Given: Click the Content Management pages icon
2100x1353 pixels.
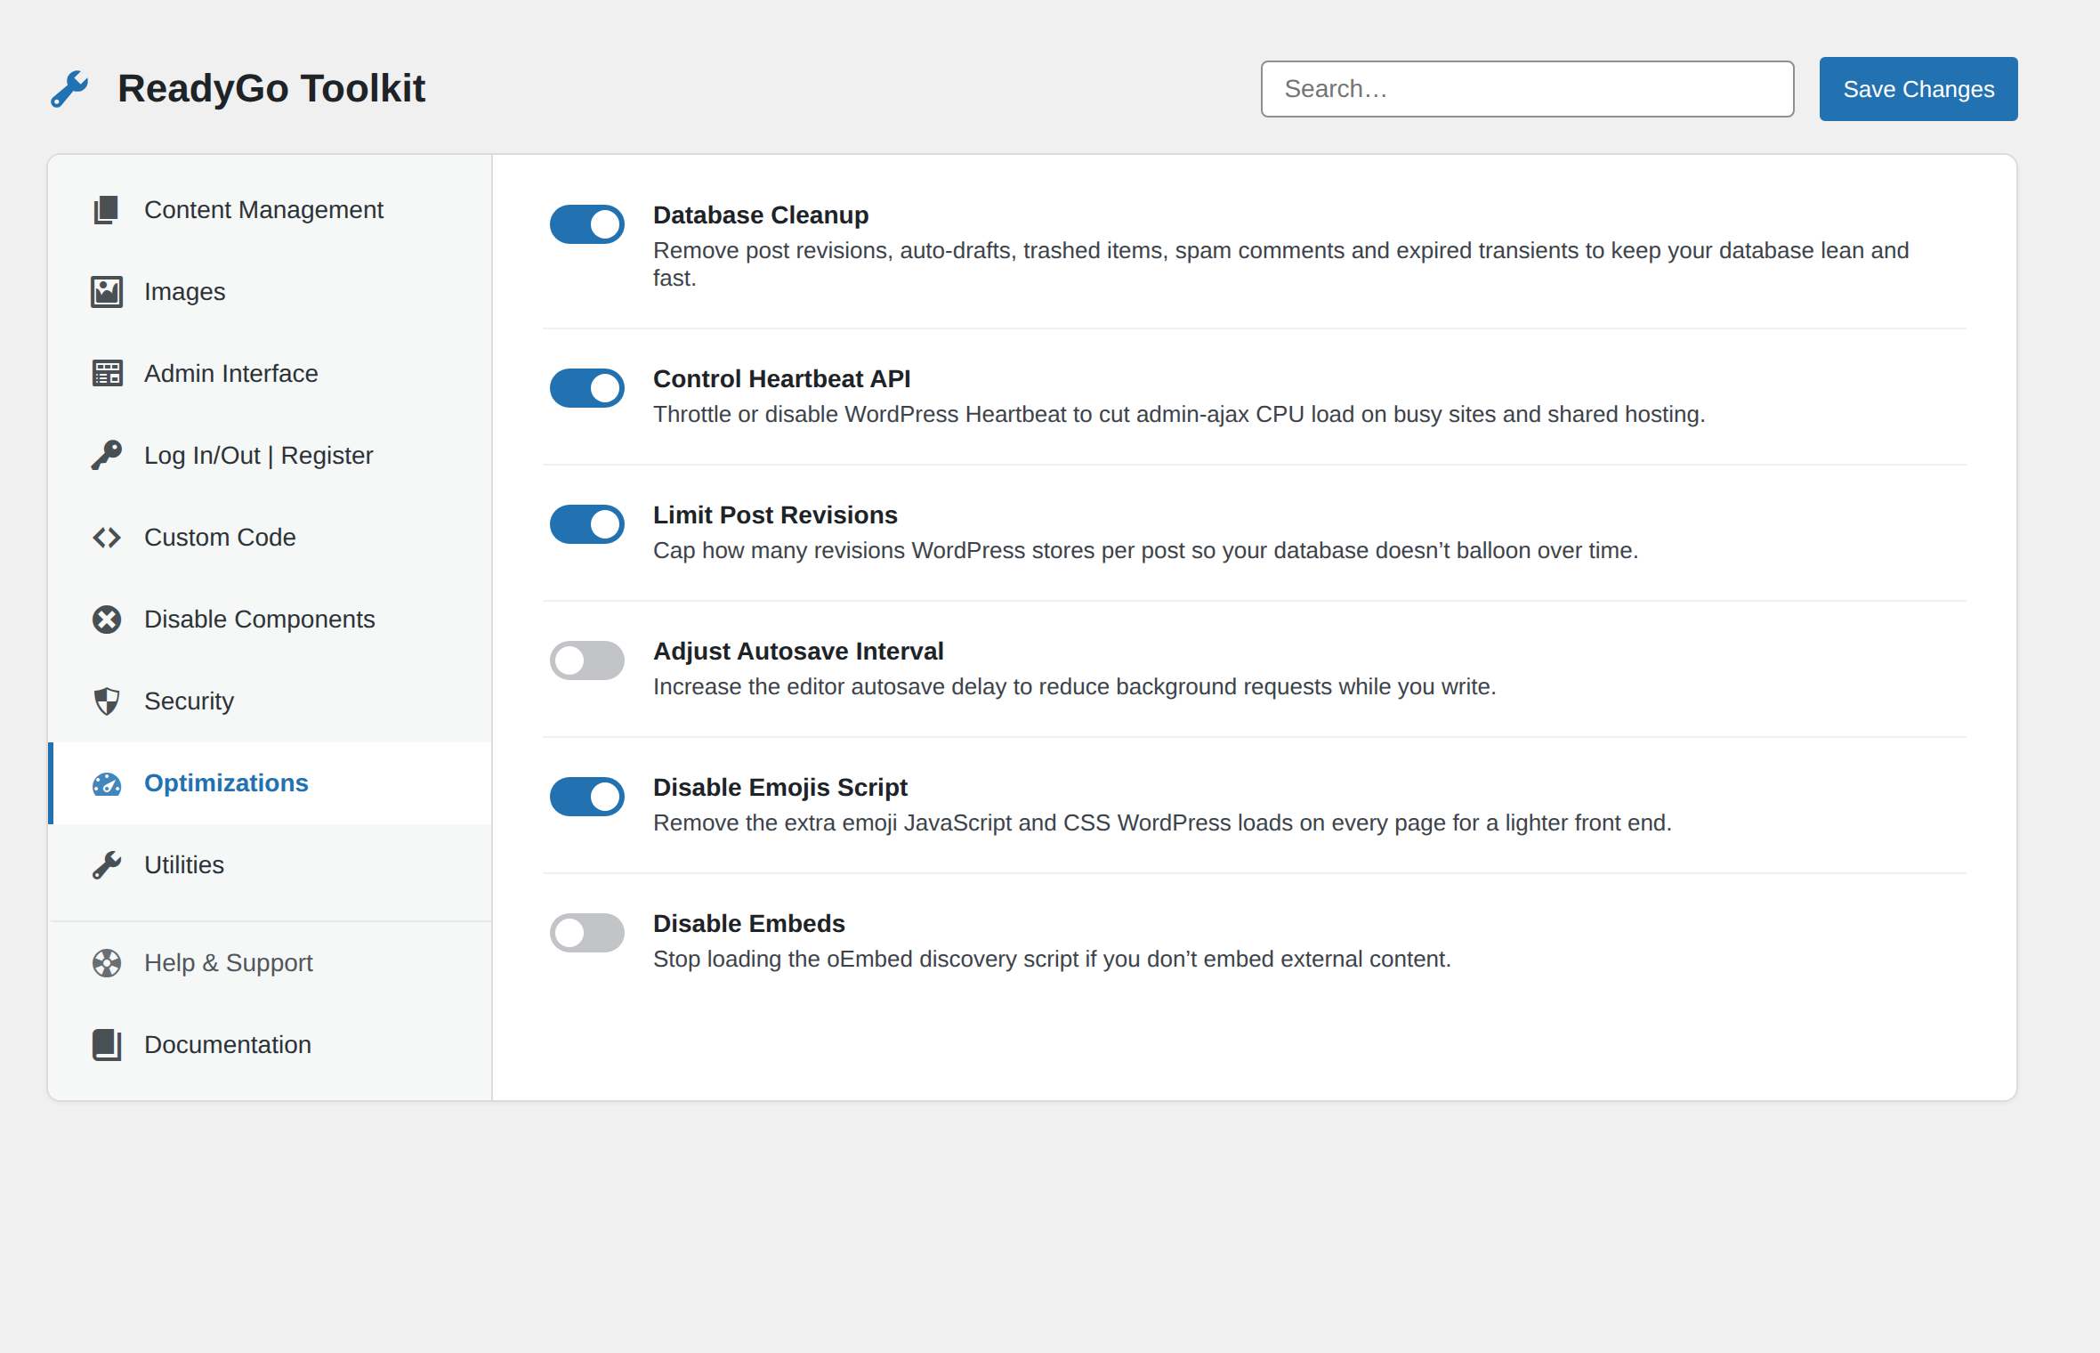Looking at the screenshot, I should (107, 210).
